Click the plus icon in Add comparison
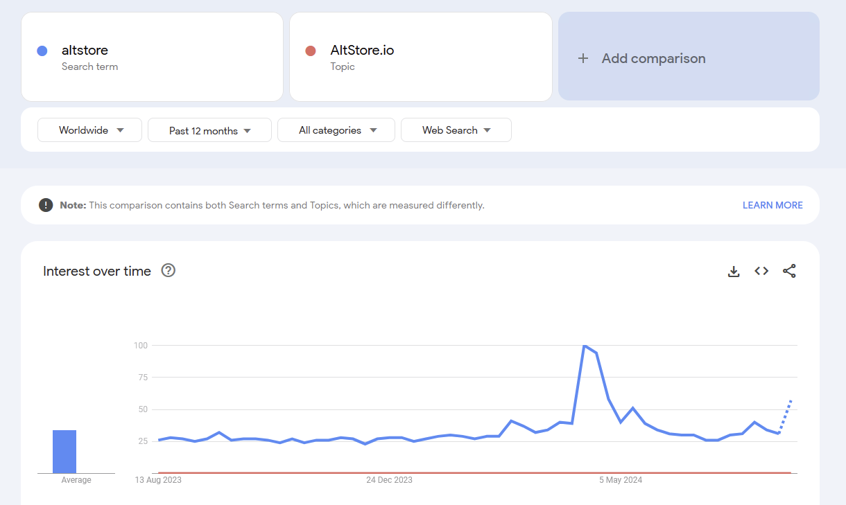The image size is (846, 505). pos(583,59)
